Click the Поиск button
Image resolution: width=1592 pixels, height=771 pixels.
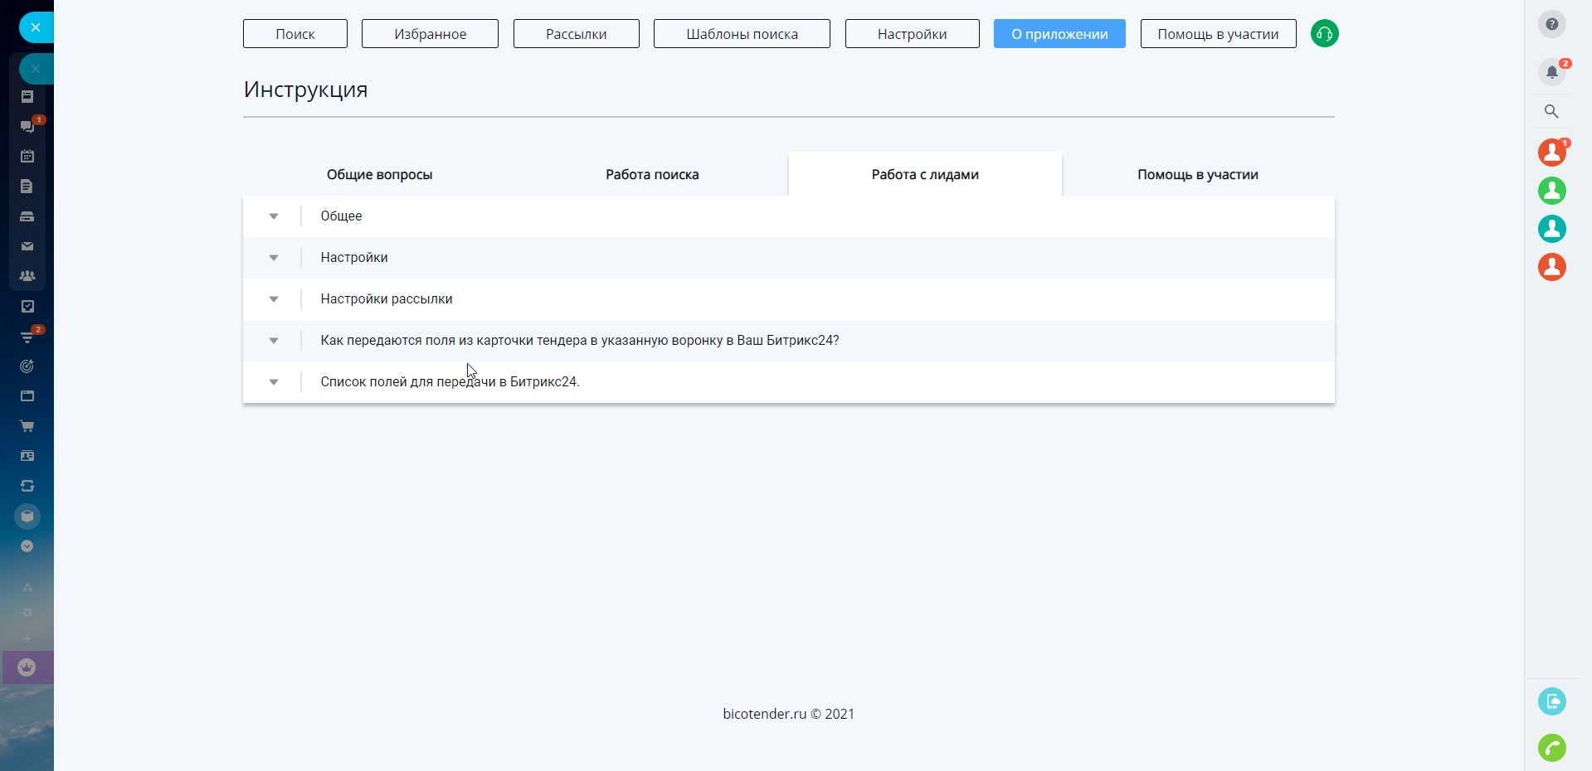295,34
